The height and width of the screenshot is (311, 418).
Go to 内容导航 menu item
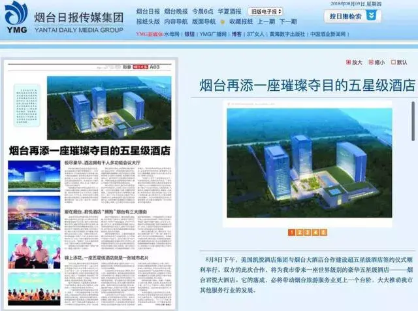point(176,22)
